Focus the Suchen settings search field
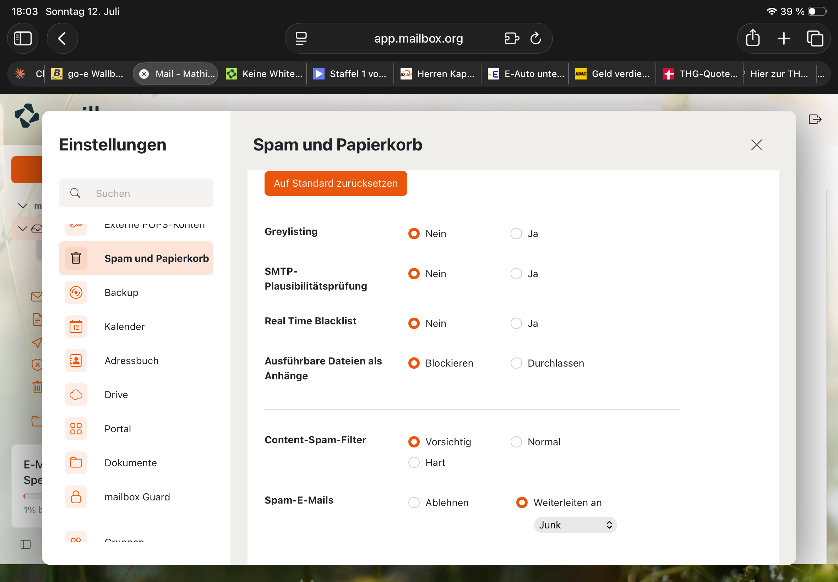Screen dimensions: 838x582 click(x=136, y=193)
